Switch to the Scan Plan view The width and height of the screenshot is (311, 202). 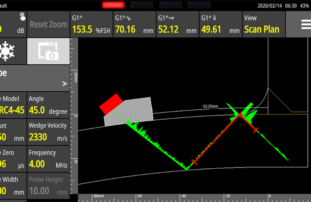[x=264, y=29]
